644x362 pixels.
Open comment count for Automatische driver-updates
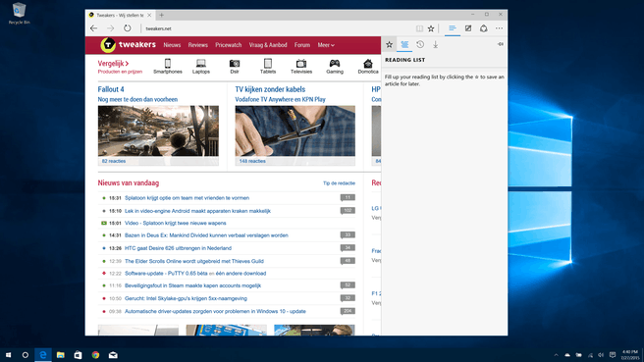tap(348, 311)
